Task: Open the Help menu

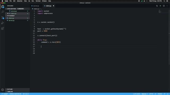Action: pos(50,1)
